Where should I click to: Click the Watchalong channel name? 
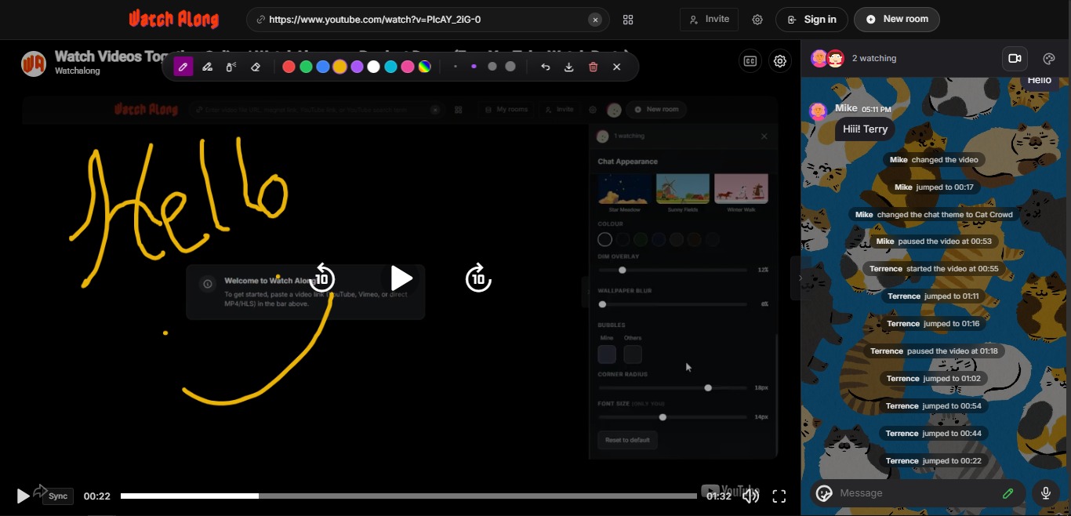click(x=77, y=71)
